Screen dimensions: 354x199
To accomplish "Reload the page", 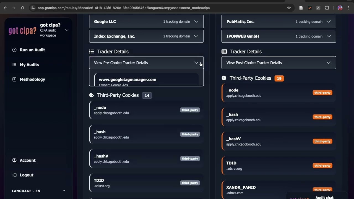I will click(x=23, y=8).
